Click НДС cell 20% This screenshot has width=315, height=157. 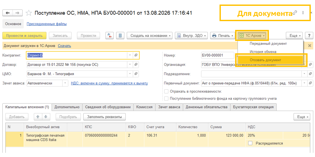tap(264, 136)
